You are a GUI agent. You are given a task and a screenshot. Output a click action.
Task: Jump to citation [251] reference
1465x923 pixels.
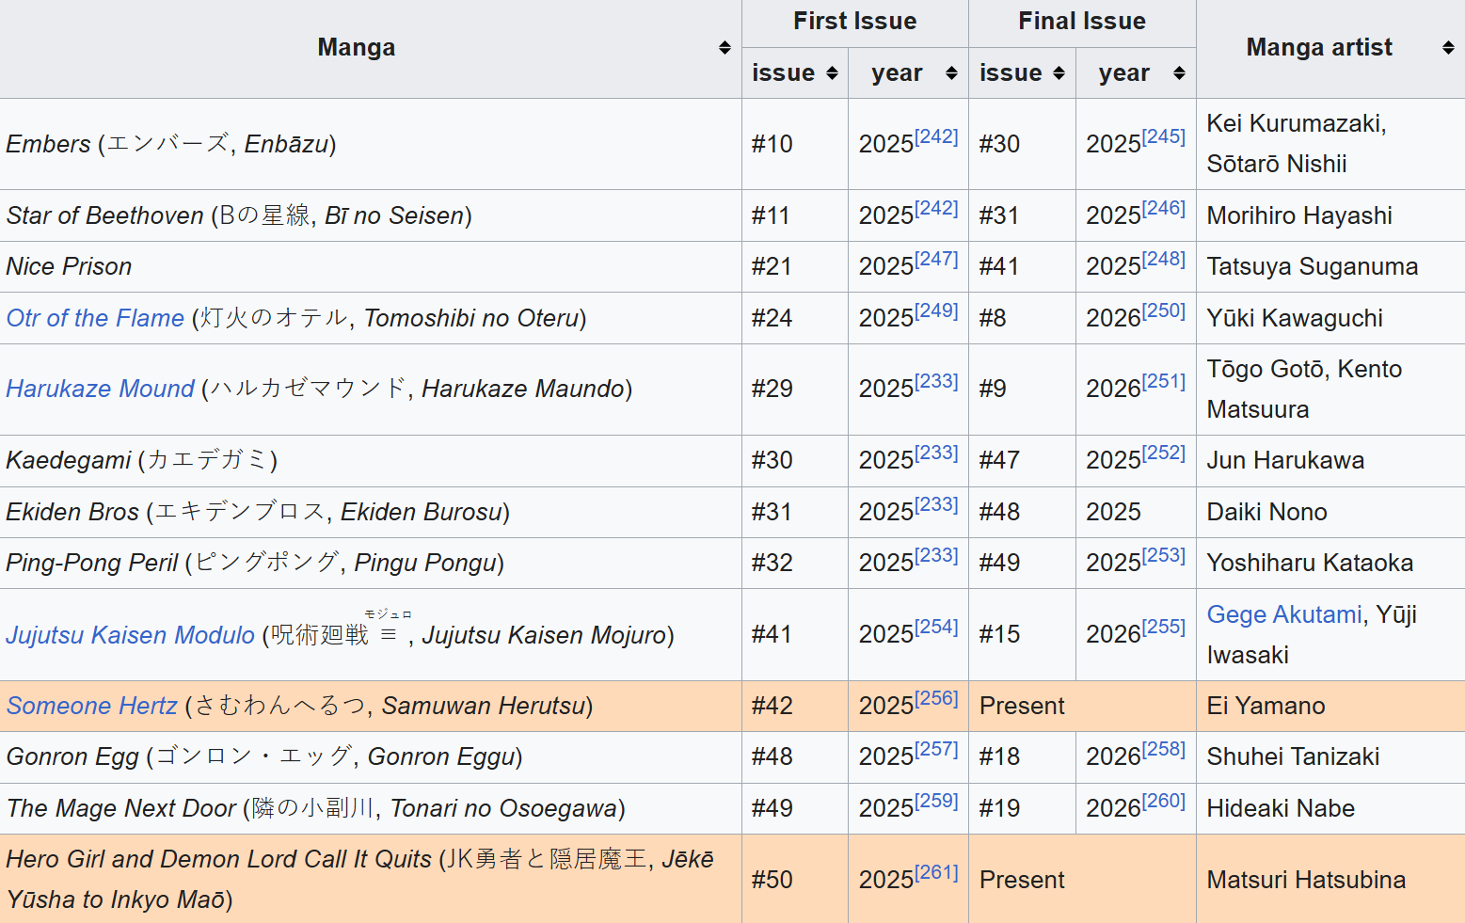[x=1164, y=381]
